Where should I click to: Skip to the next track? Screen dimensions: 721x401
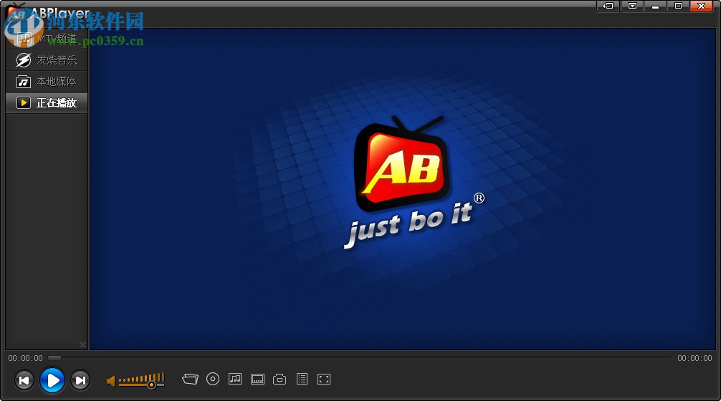click(x=80, y=380)
